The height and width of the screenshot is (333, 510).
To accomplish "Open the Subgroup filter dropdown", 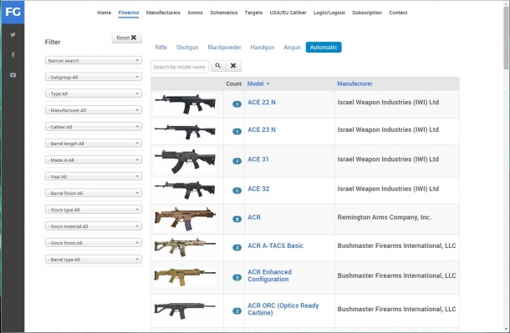I will (x=94, y=77).
